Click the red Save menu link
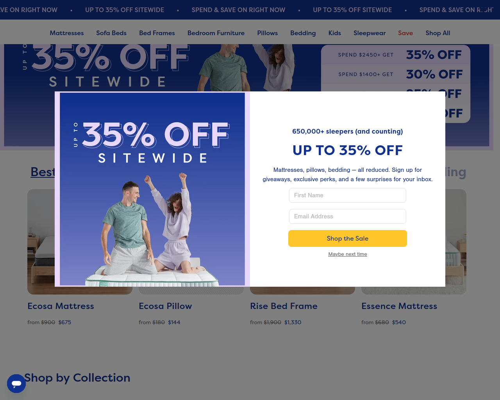Image resolution: width=500 pixels, height=400 pixels. click(405, 33)
